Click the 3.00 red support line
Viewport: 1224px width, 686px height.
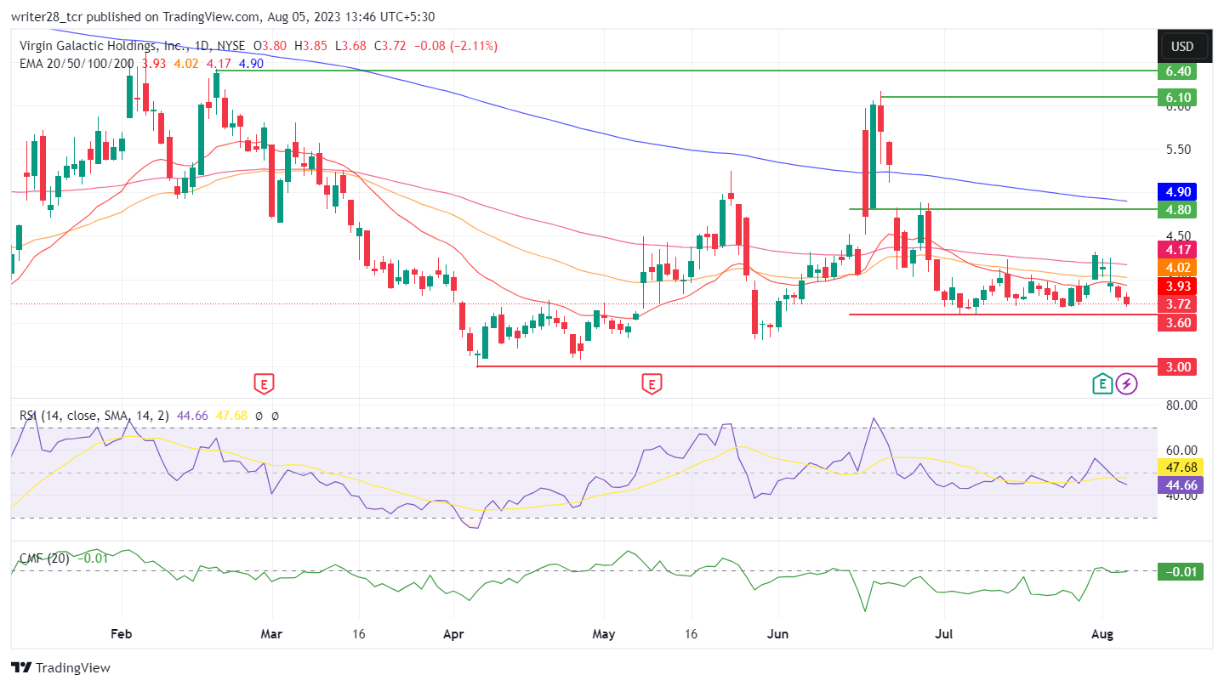click(x=817, y=366)
